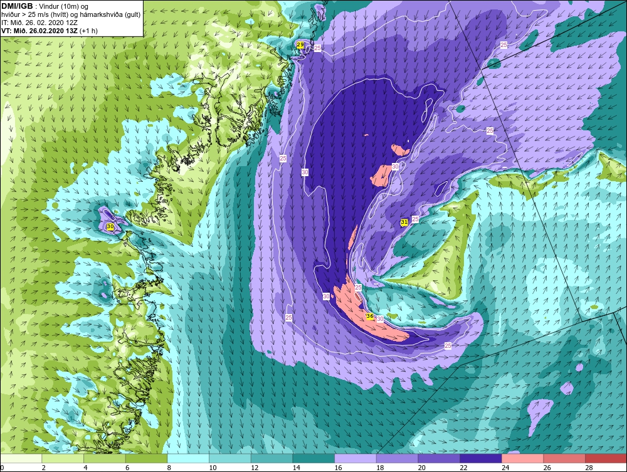Click the legend tick label '6'
This screenshot has width=627, height=472.
127,468
